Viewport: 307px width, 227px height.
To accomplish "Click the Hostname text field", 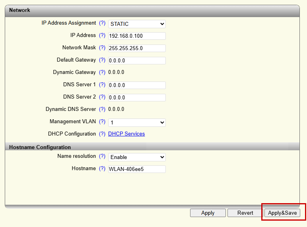I will coord(137,169).
